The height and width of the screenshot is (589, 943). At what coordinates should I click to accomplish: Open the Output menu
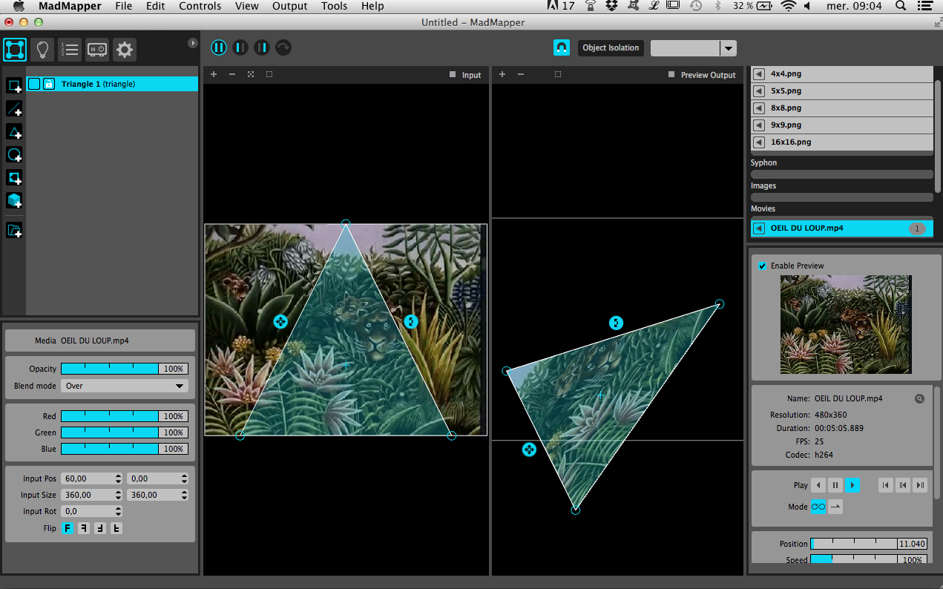click(289, 6)
